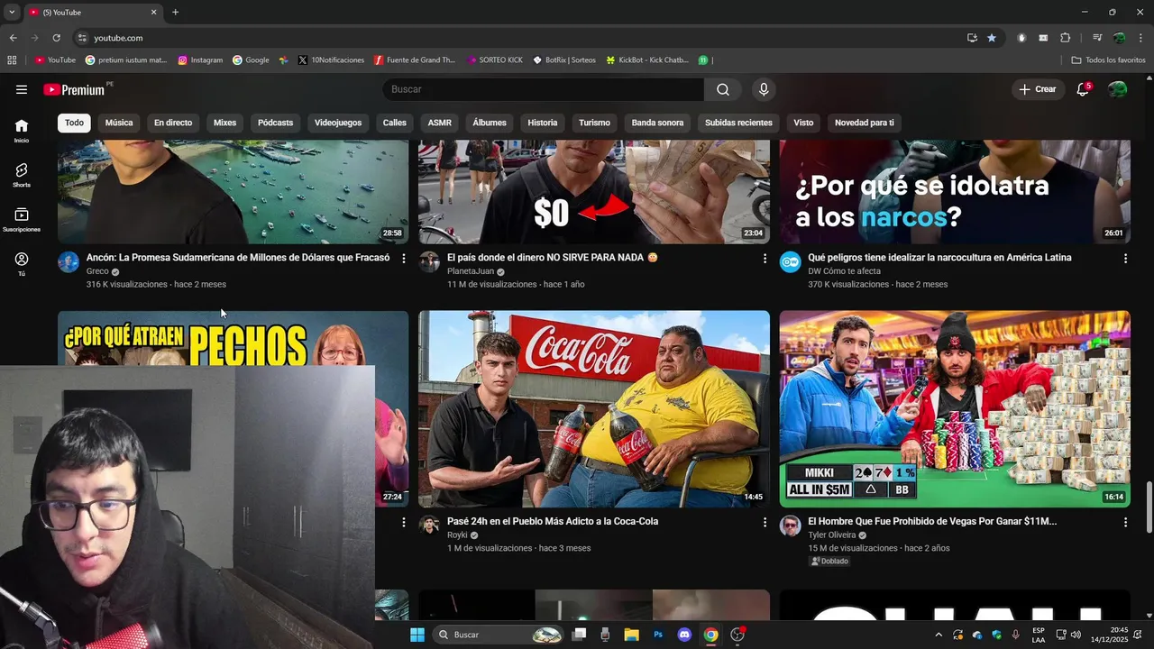Click the Crear button
Screen dimensions: 1154x649
pyautogui.click(x=1038, y=89)
